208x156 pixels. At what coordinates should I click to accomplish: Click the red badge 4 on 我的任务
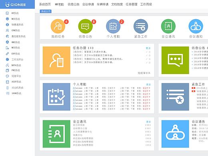point(66,22)
